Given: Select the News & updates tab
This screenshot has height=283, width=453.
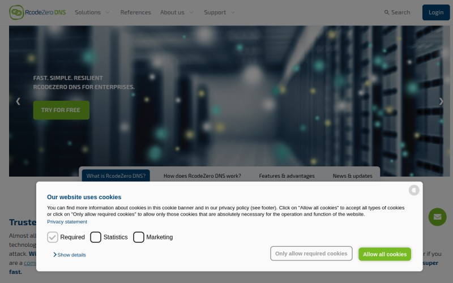Looking at the screenshot, I should click(x=352, y=176).
